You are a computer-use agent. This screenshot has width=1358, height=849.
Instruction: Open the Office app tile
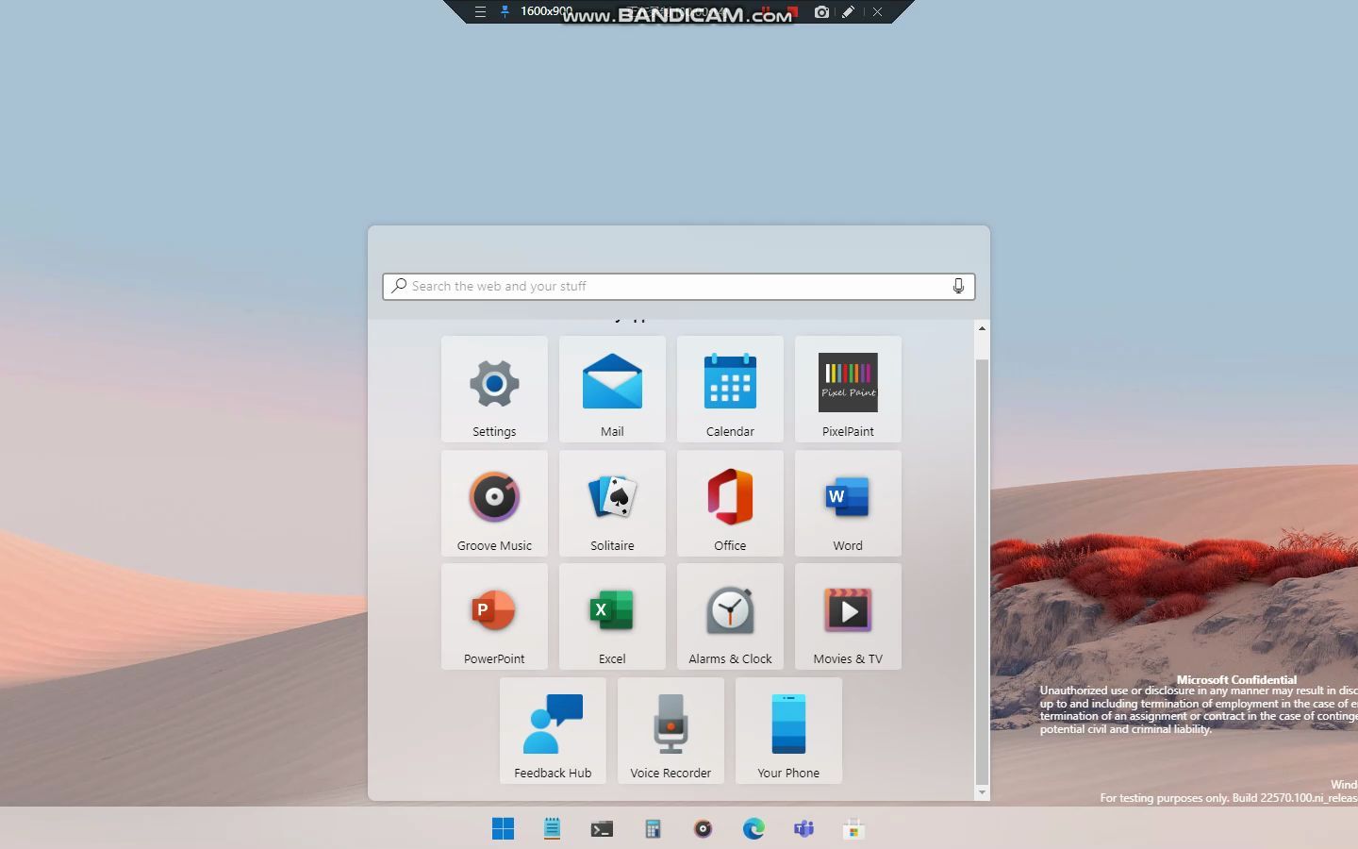[730, 503]
